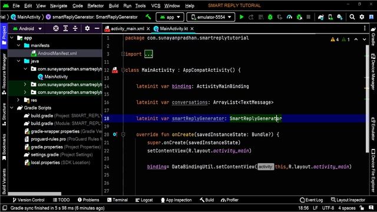Toggle the Resource Manager side tab
Image resolution: width=377 pixels, height=212 pixels.
click(x=4, y=74)
